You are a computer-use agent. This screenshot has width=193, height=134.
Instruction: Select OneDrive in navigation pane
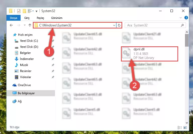[x=24, y=85]
